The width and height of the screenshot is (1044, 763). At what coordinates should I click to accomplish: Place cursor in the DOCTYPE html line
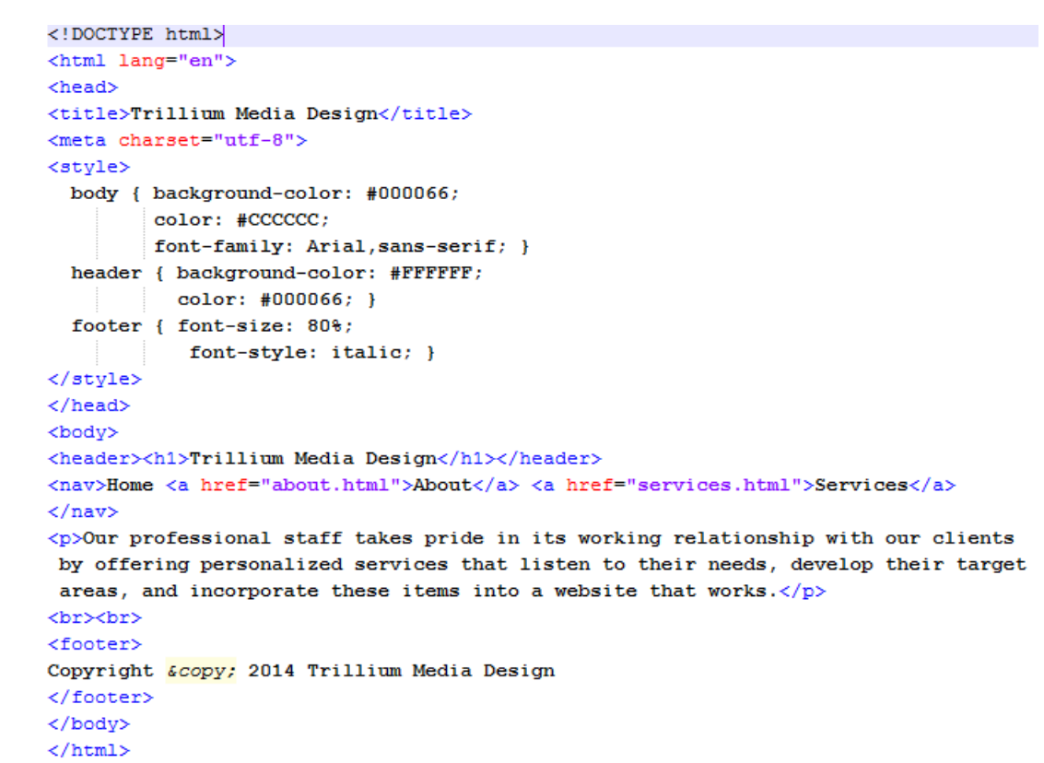[542, 35]
